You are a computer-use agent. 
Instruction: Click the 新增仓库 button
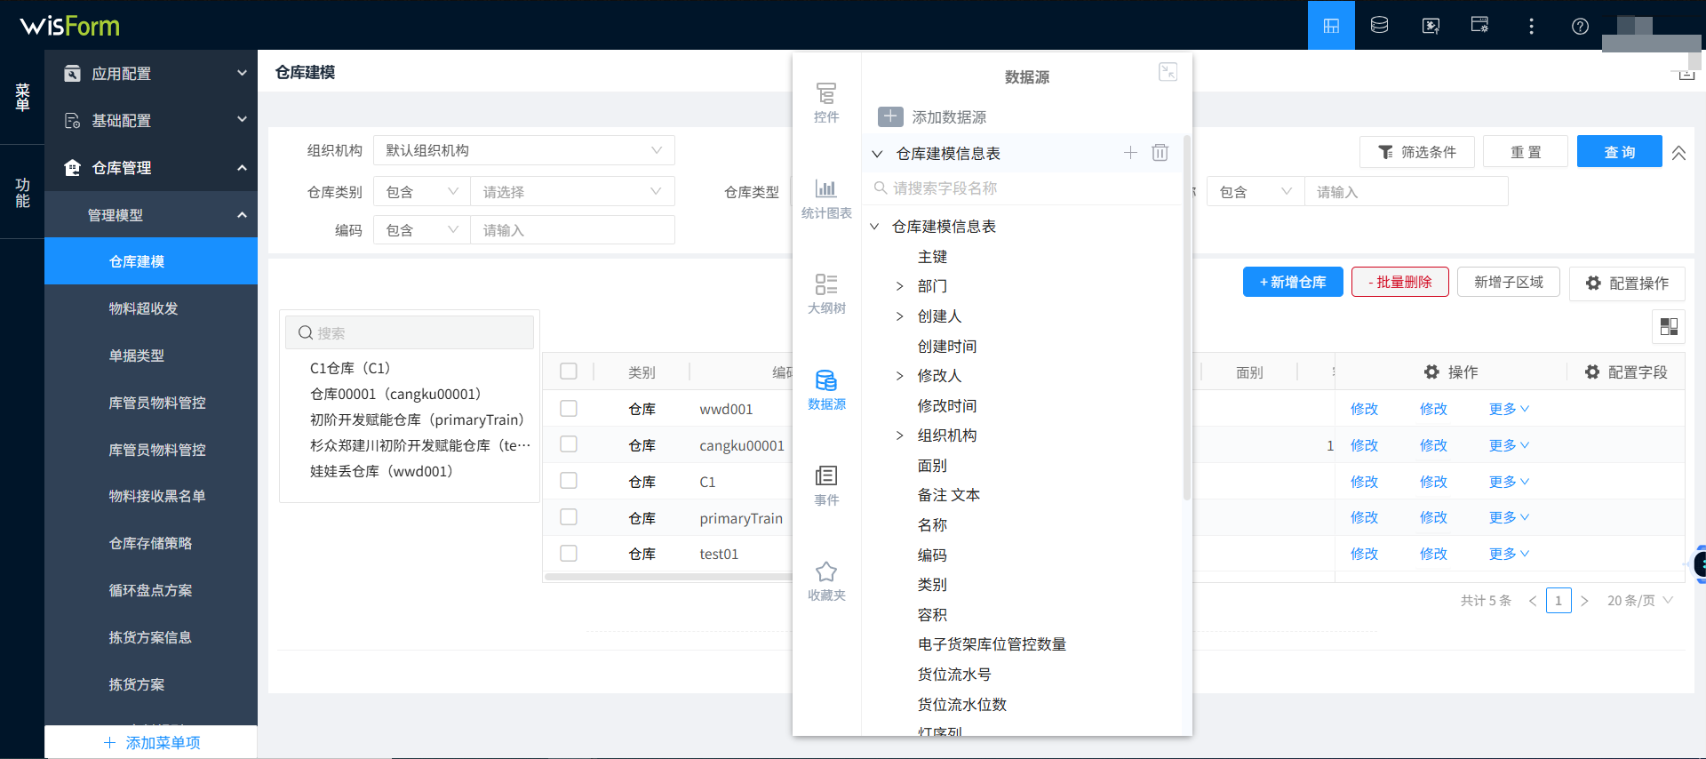[1293, 282]
